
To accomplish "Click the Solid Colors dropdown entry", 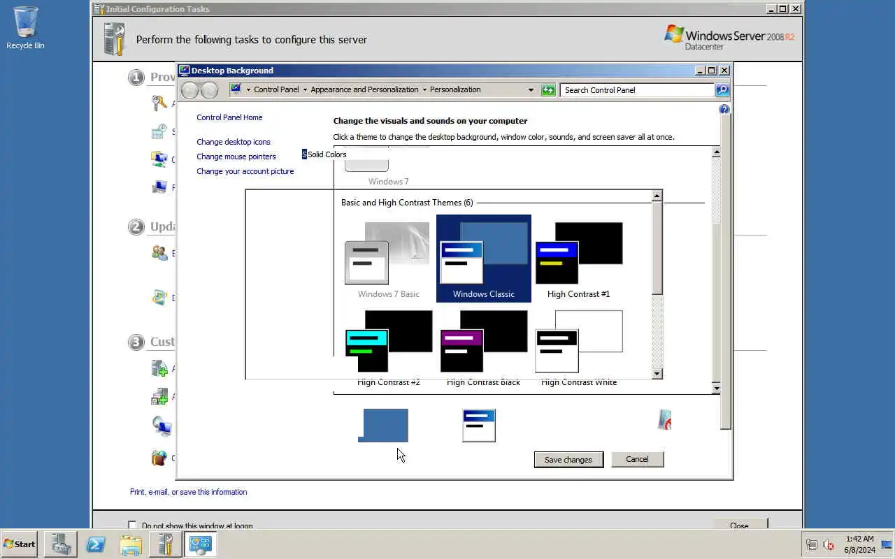I will coord(324,154).
